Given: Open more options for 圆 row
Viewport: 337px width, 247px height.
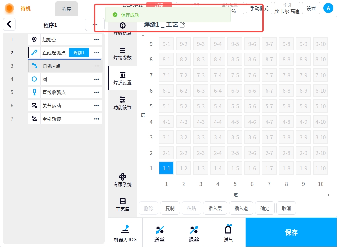Looking at the screenshot, I should pyautogui.click(x=97, y=79).
